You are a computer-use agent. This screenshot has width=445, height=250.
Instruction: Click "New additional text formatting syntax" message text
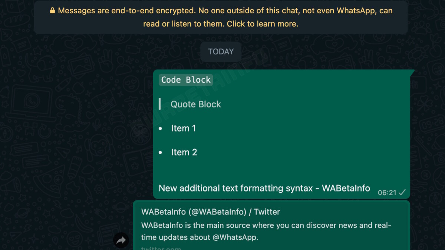point(236,188)
